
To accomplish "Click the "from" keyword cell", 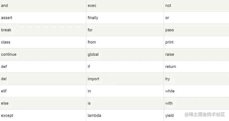I will pyautogui.click(x=92, y=42).
